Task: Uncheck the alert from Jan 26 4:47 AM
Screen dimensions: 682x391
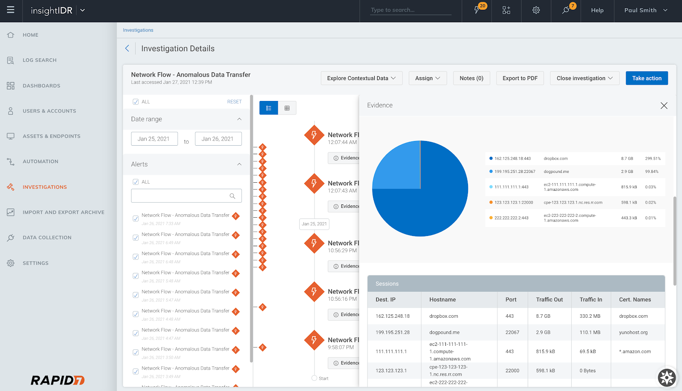Action: [136, 333]
